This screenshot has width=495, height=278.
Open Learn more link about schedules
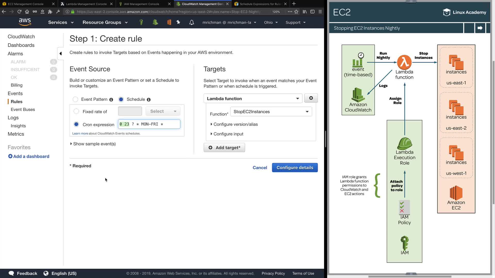tap(80, 134)
